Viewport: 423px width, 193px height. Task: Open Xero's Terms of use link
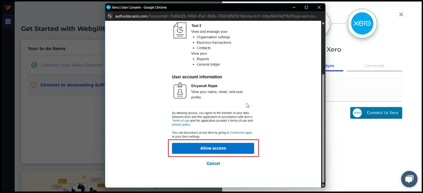point(181,121)
